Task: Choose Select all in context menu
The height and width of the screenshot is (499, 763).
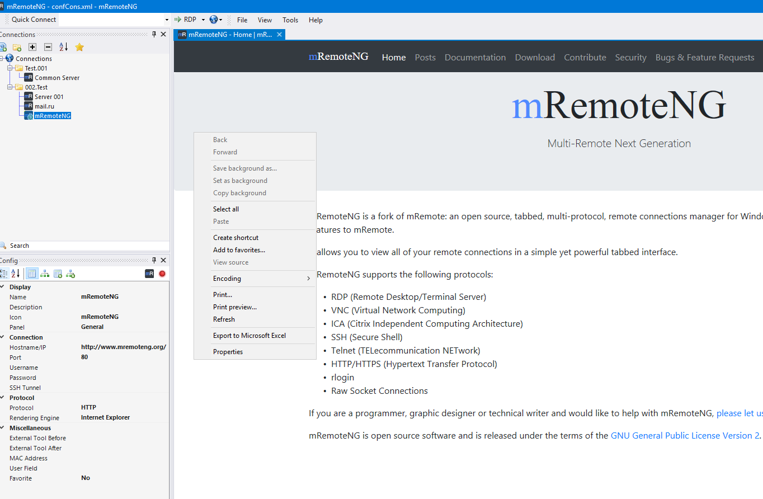Action: 255,209
